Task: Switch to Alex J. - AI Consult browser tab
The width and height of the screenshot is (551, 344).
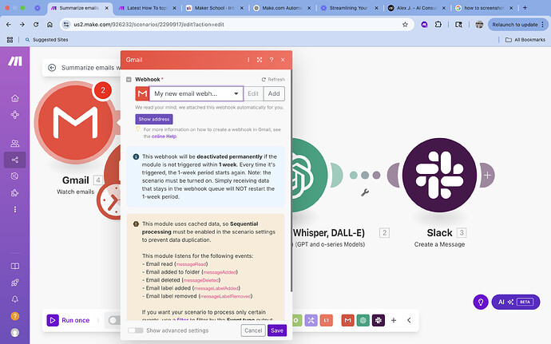Action: click(x=417, y=8)
